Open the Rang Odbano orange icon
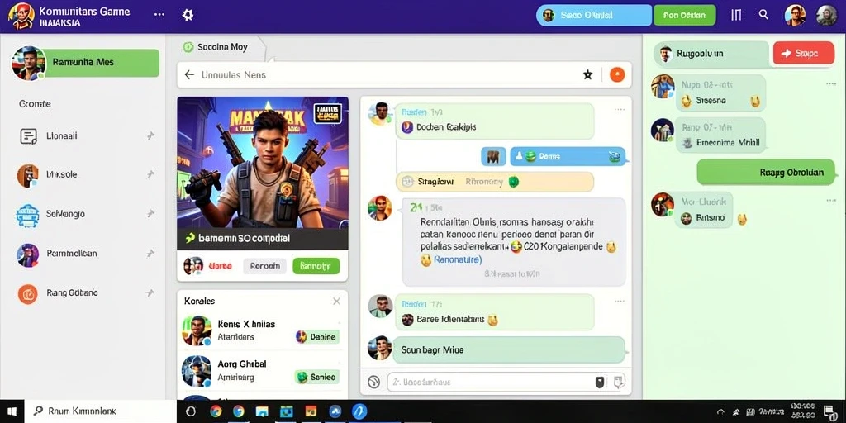This screenshot has height=423, width=846. pyautogui.click(x=27, y=293)
